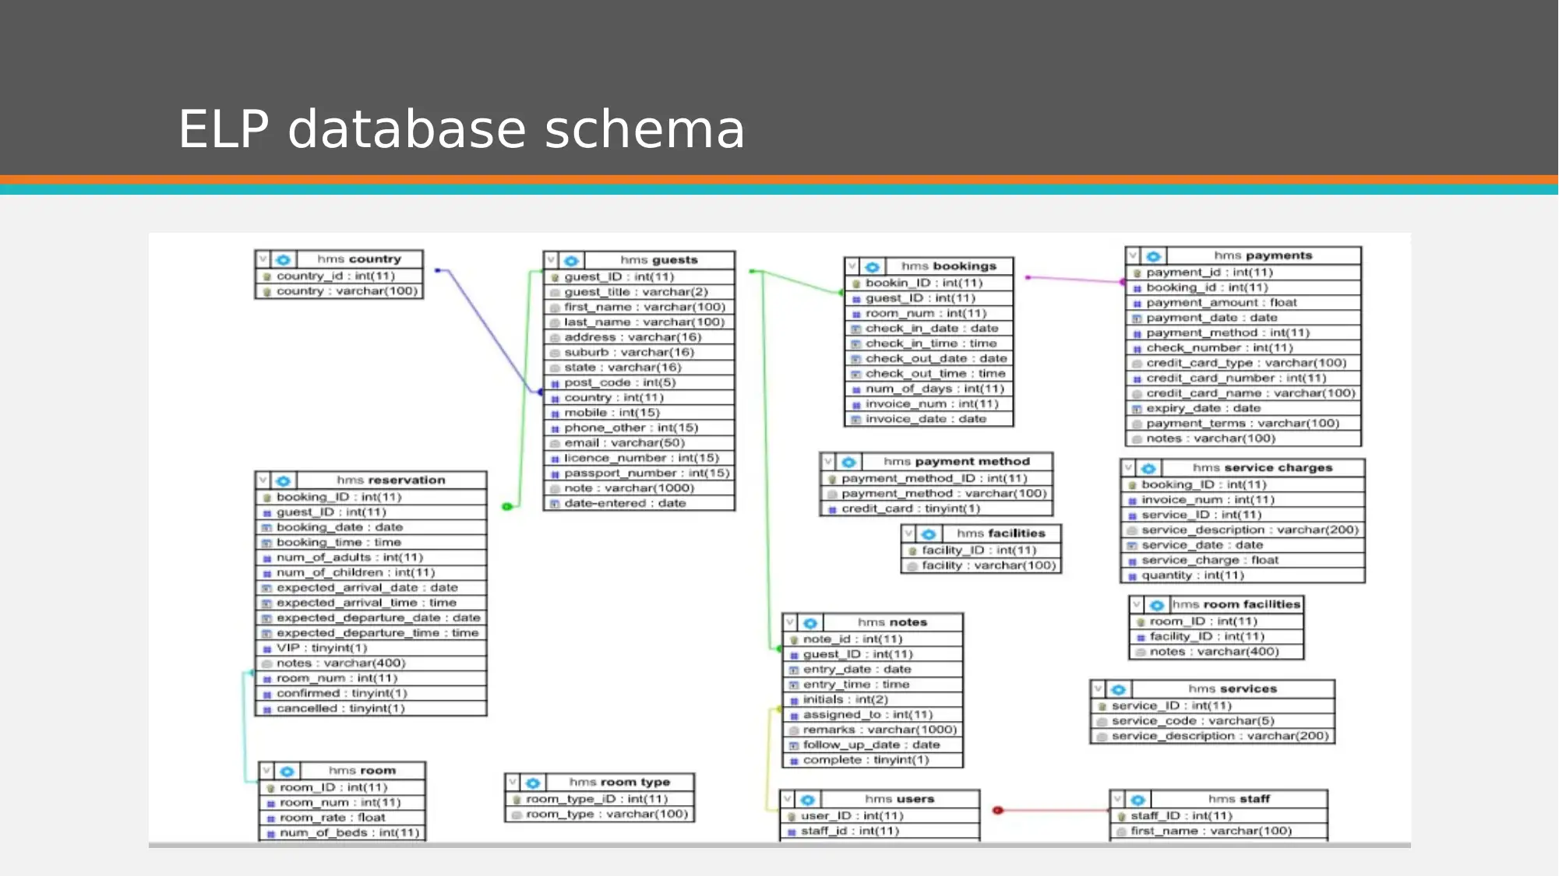The width and height of the screenshot is (1559, 876).
Task: Collapse hms reservation table via v arrow
Action: [263, 481]
